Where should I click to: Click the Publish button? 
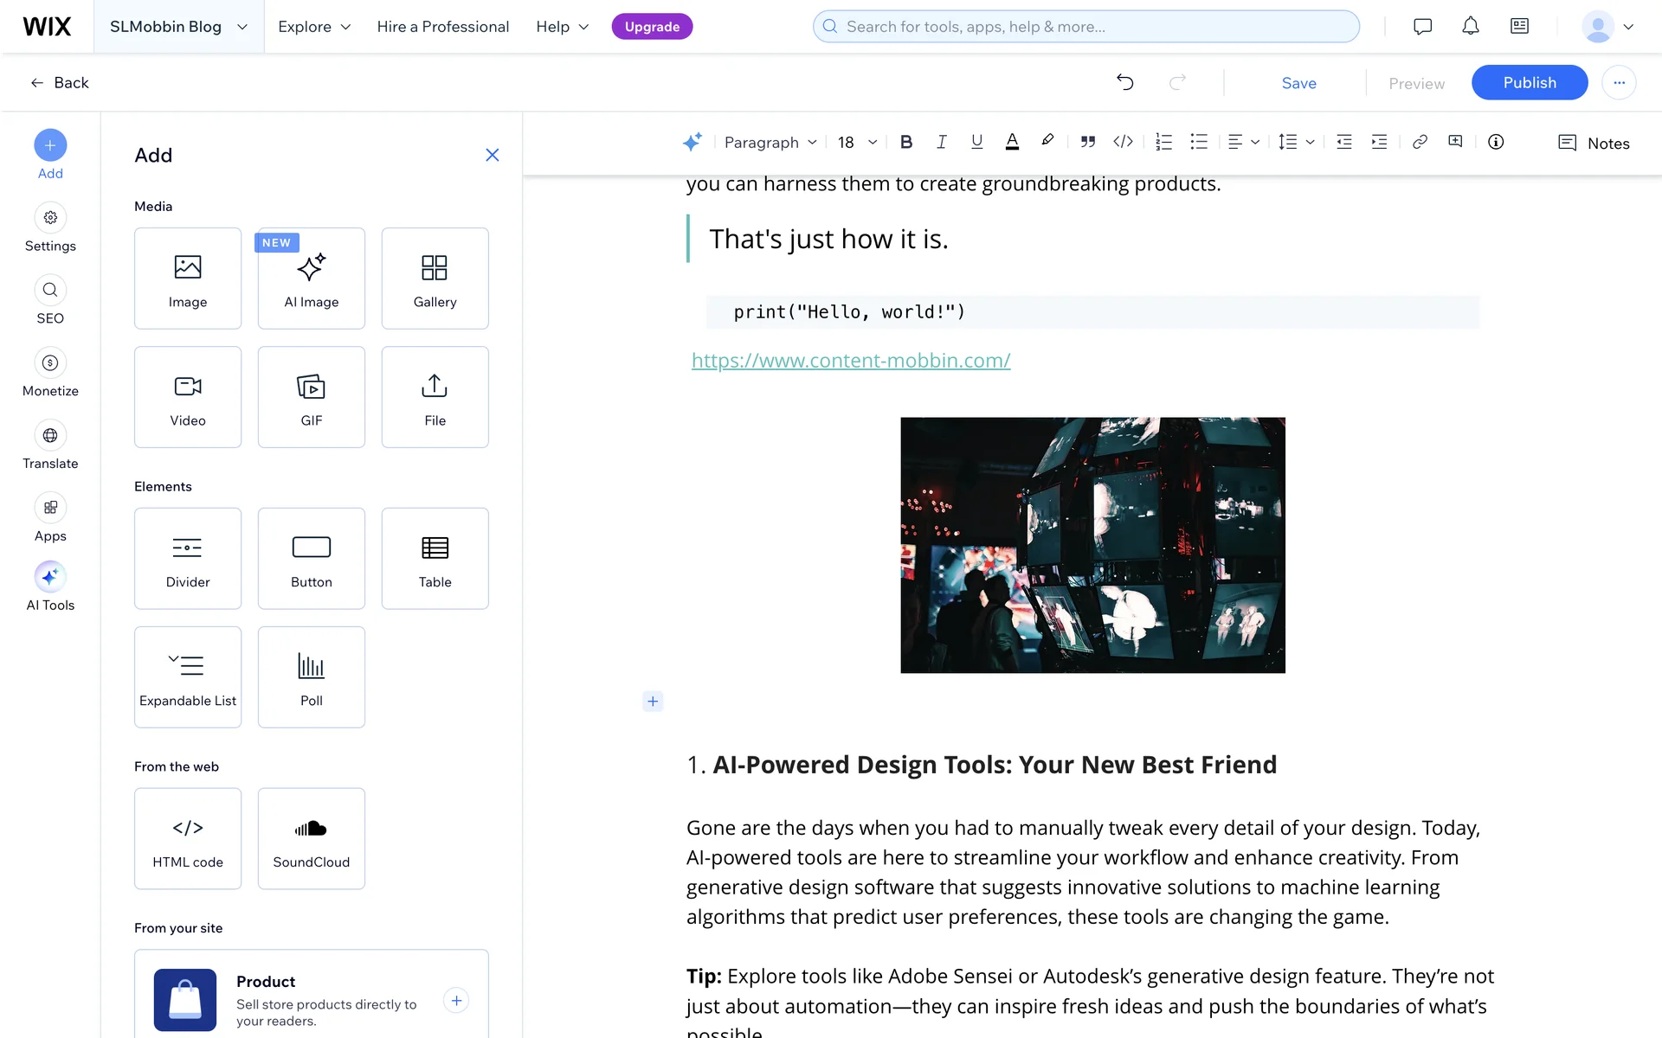pyautogui.click(x=1529, y=82)
